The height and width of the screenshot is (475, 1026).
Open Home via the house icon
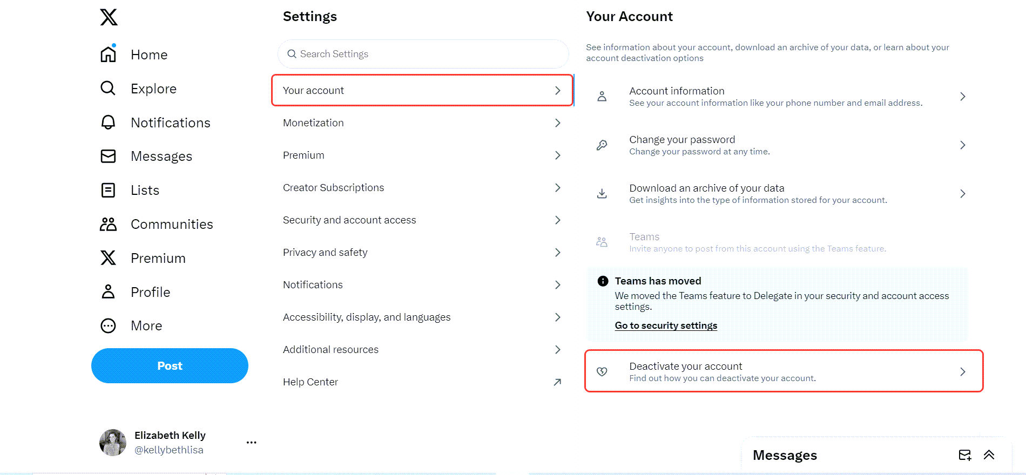point(109,54)
